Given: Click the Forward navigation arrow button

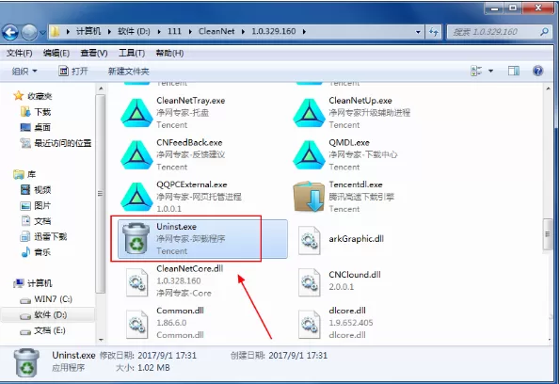Looking at the screenshot, I should 29,33.
